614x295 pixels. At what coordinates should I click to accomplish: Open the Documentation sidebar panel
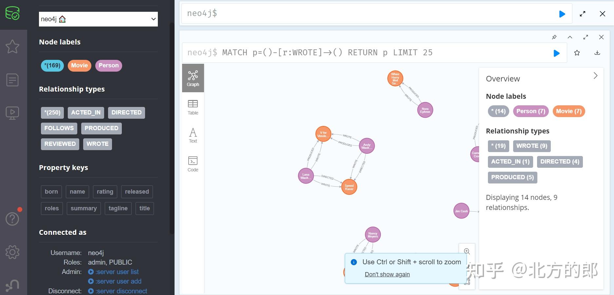[x=12, y=80]
